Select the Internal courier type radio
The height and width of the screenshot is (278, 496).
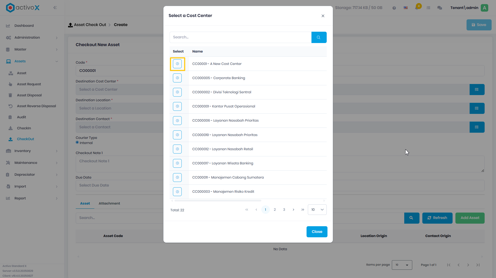tap(77, 142)
